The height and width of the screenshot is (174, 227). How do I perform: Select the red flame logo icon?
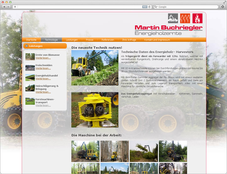[x=198, y=18]
